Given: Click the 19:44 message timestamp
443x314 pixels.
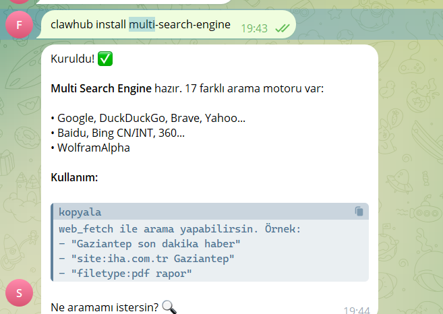Looking at the screenshot, I should (x=356, y=311).
